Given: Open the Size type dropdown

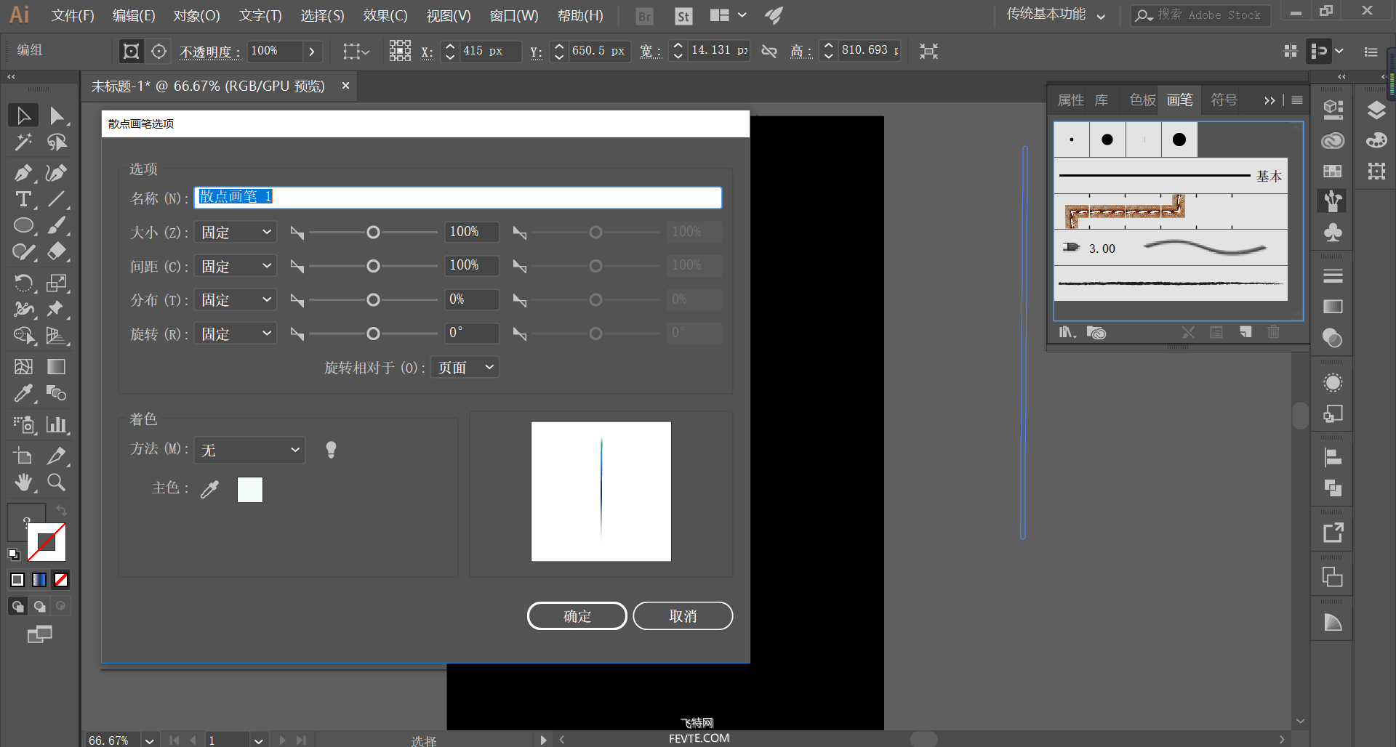Looking at the screenshot, I should [236, 233].
